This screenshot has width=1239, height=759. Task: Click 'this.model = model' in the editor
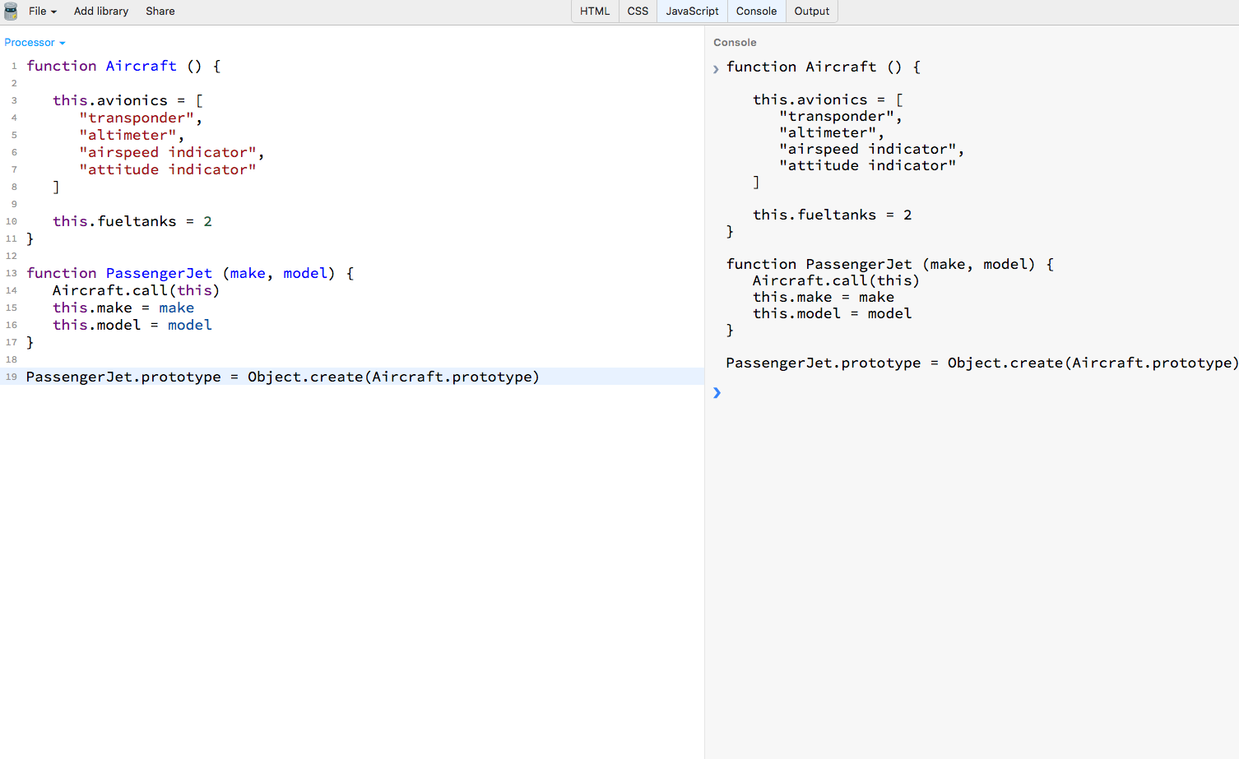132,325
